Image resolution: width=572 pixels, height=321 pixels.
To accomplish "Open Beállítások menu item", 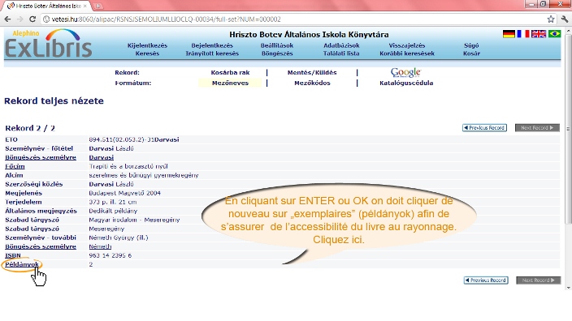I will (277, 45).
